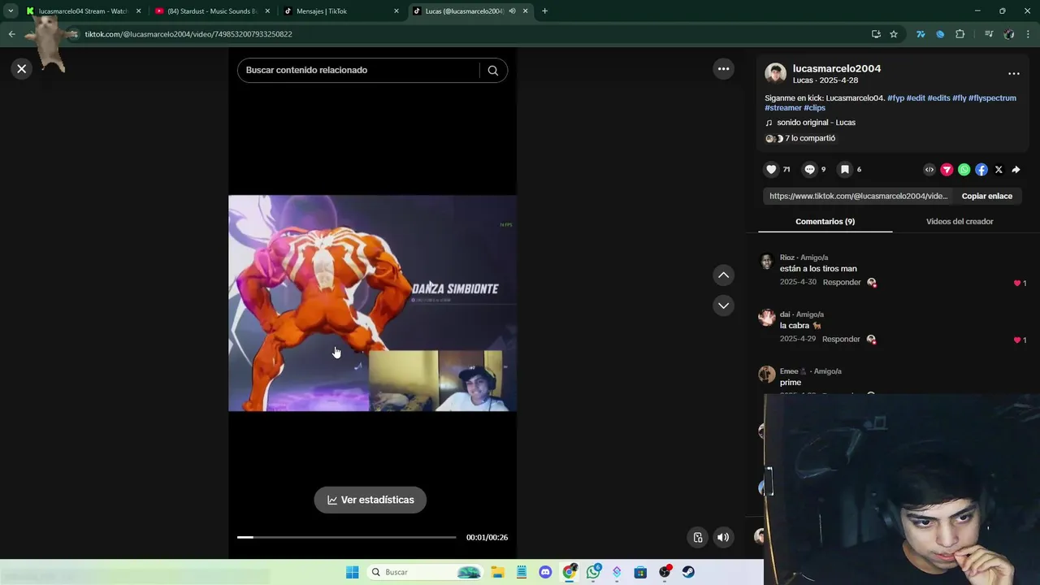The image size is (1040, 585).
Task: Select the Comentarios (9) tab
Action: [x=825, y=221]
